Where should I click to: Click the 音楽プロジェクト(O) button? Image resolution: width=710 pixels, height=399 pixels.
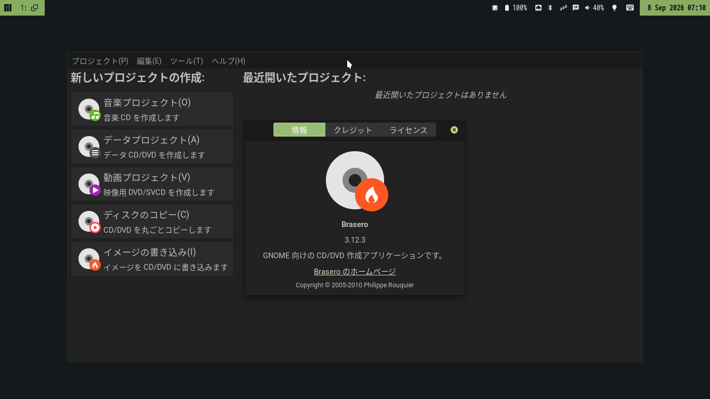(x=152, y=109)
